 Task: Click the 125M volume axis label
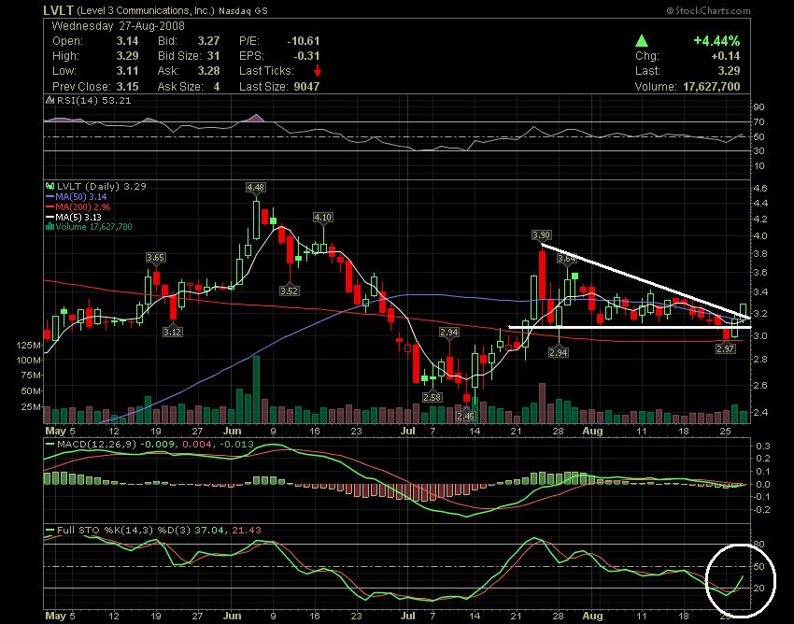pyautogui.click(x=29, y=345)
